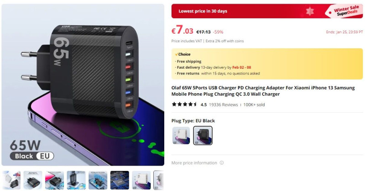Open the 19336 Reviews link
The height and width of the screenshot is (191, 365).
(223, 105)
